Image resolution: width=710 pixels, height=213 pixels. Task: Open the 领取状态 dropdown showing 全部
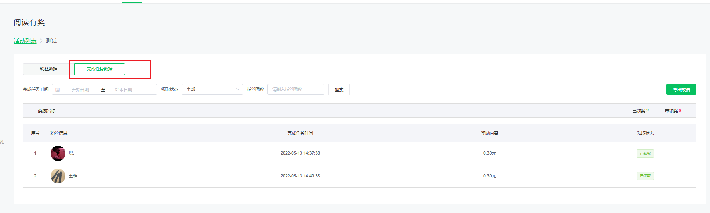tap(212, 90)
